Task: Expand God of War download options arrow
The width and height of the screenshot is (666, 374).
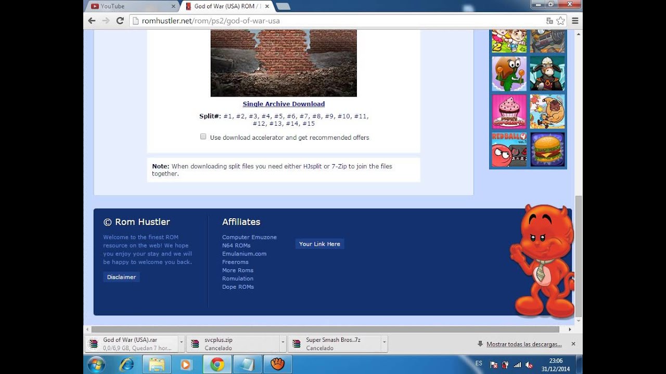Action: pyautogui.click(x=181, y=343)
